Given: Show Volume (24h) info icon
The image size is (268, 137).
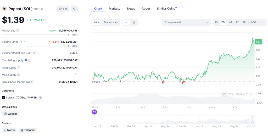Looking at the screenshot, I should (20, 42).
